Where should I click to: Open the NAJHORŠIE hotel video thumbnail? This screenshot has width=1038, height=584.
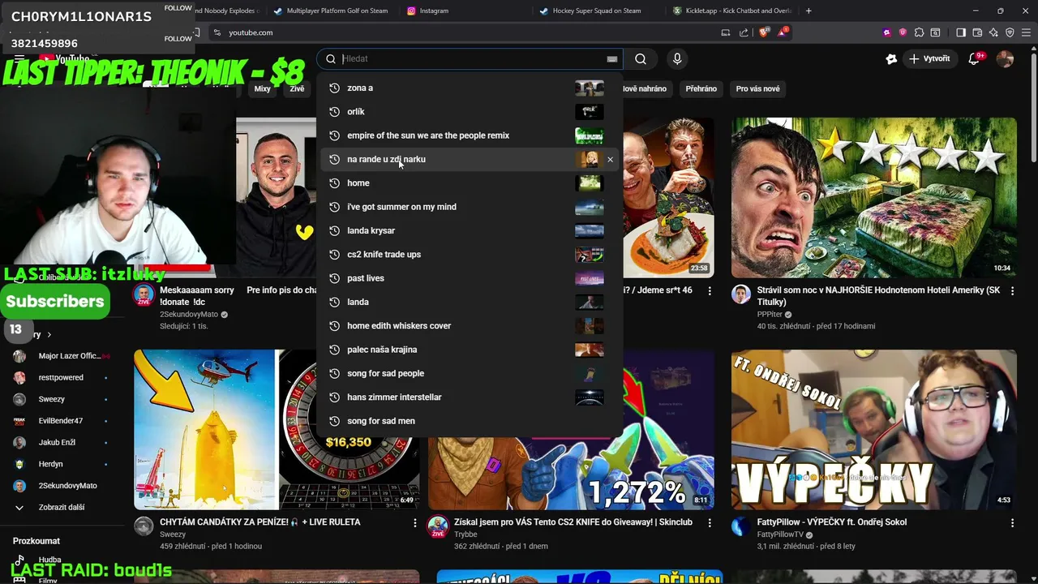pyautogui.click(x=873, y=197)
